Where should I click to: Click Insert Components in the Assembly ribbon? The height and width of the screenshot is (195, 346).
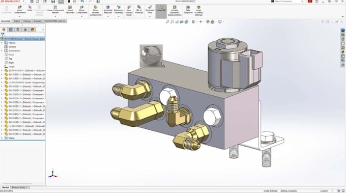[x=20, y=10]
